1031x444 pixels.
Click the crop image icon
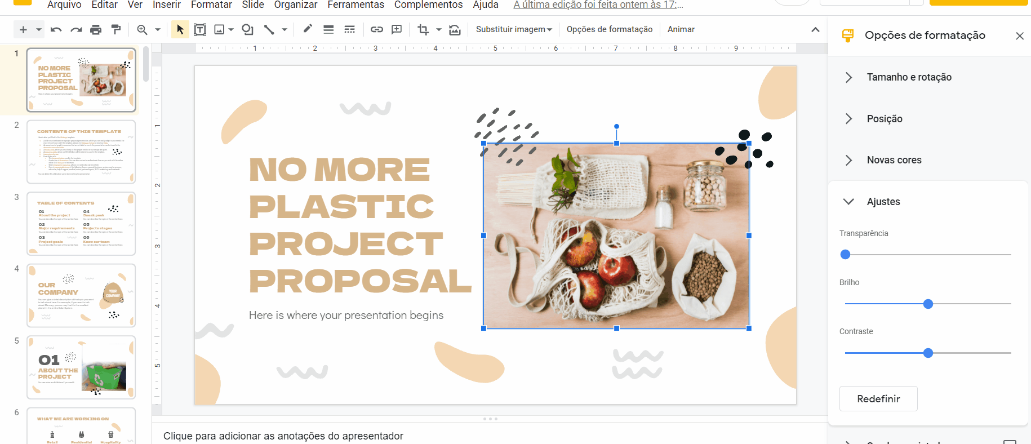[x=423, y=29]
